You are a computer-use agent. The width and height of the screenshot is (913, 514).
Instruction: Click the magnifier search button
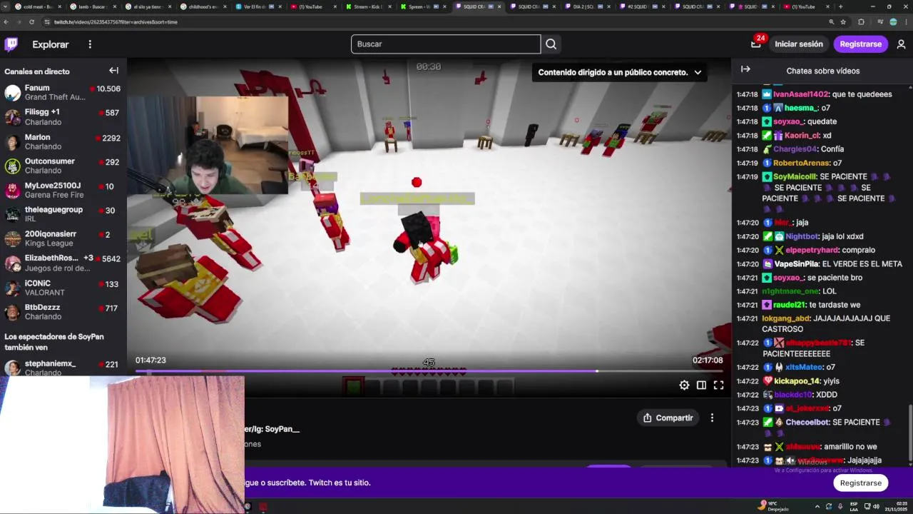click(551, 44)
